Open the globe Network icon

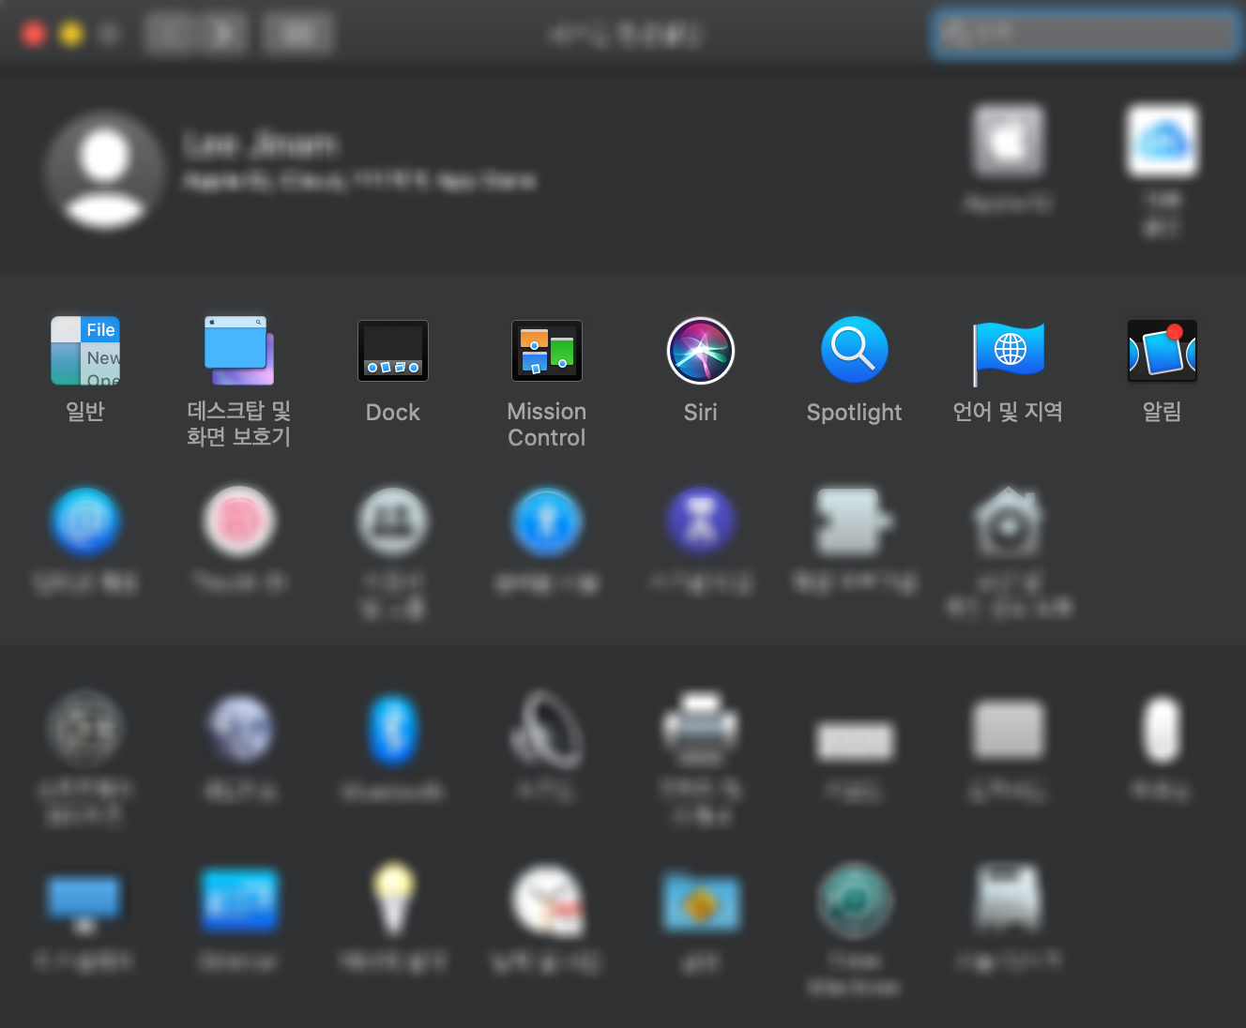[239, 729]
